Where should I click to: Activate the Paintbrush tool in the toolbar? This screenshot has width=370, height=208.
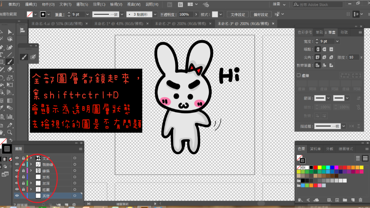click(10, 62)
